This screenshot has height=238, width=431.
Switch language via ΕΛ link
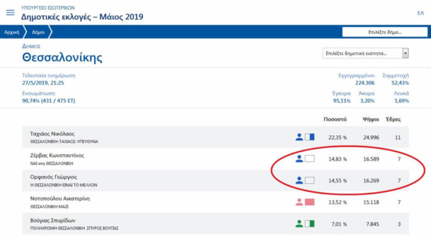420,13
